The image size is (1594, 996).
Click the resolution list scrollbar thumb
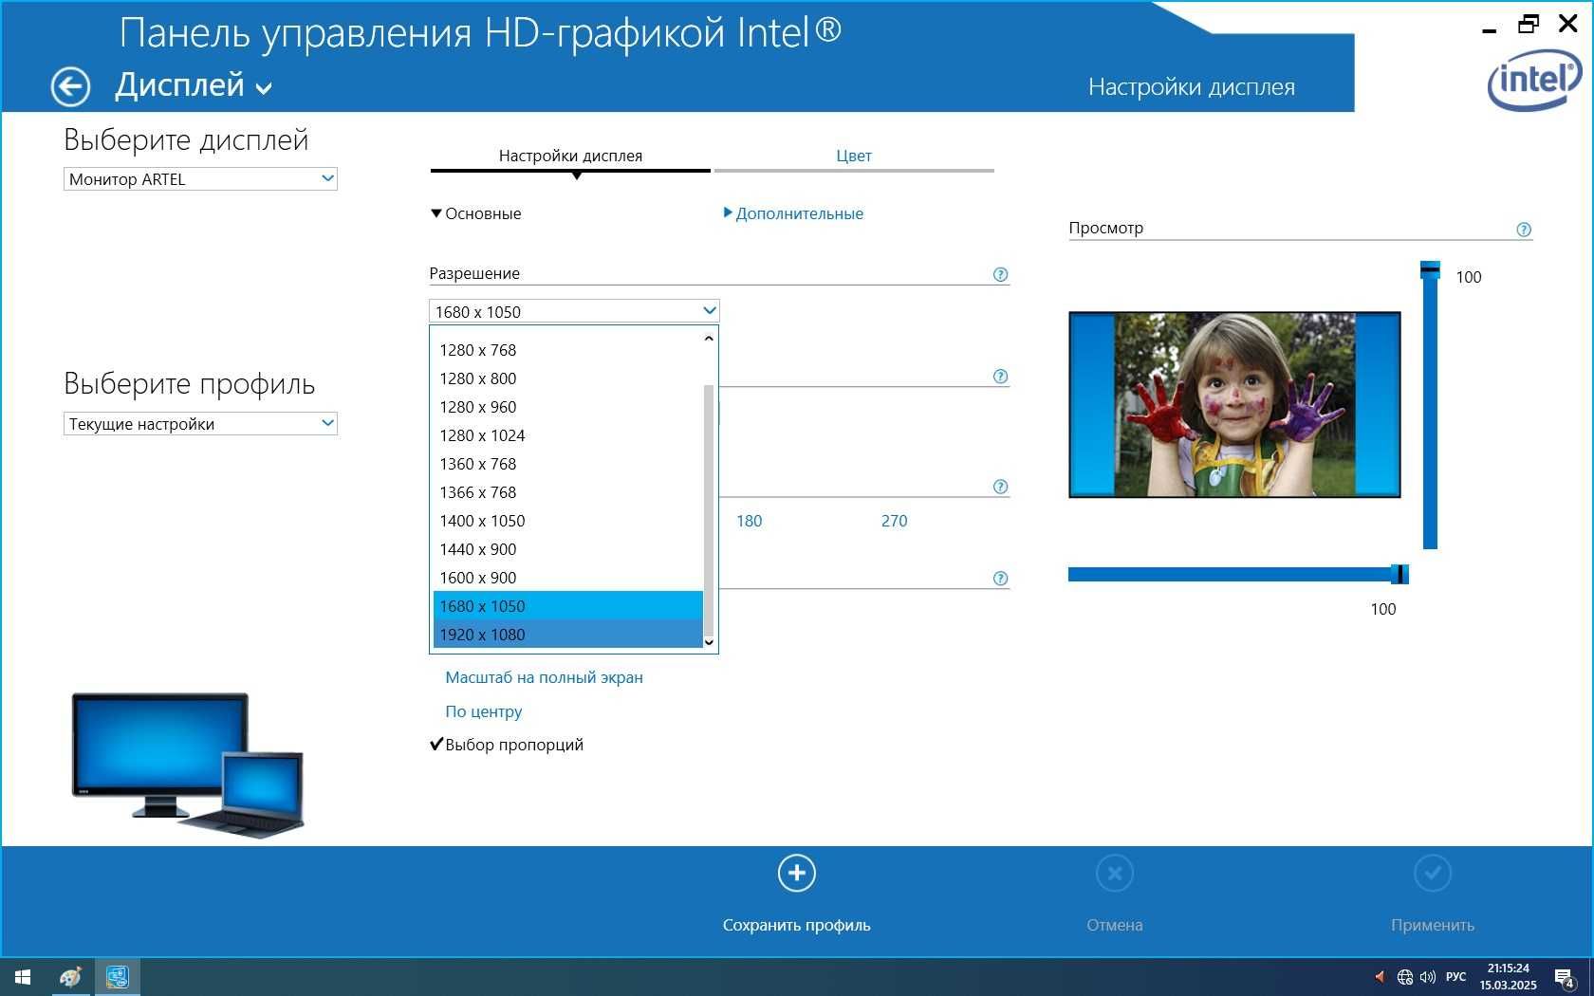point(709,510)
